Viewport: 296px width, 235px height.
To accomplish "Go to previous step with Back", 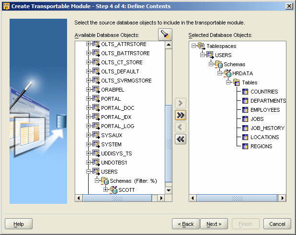I will click(185, 224).
